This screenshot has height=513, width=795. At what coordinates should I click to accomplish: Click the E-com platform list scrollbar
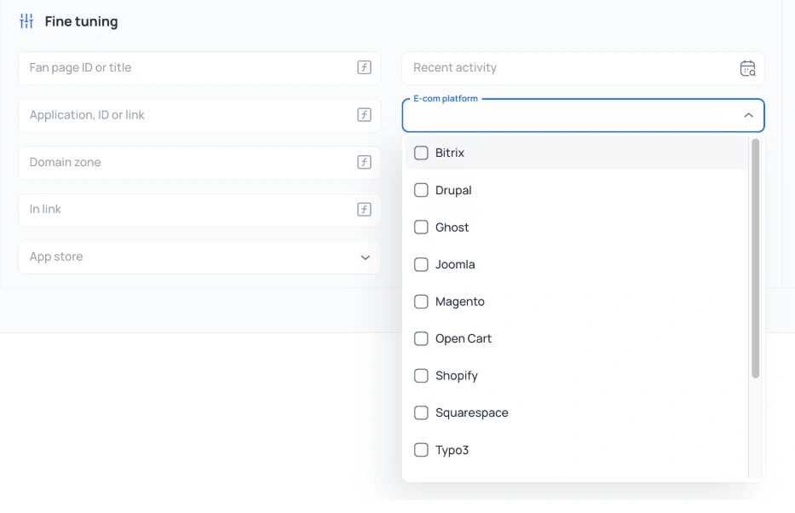[x=756, y=258]
